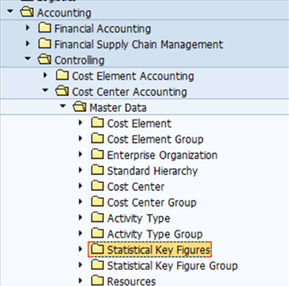Click the open Controlling folder icon
This screenshot has width=289, height=286.
[45, 59]
